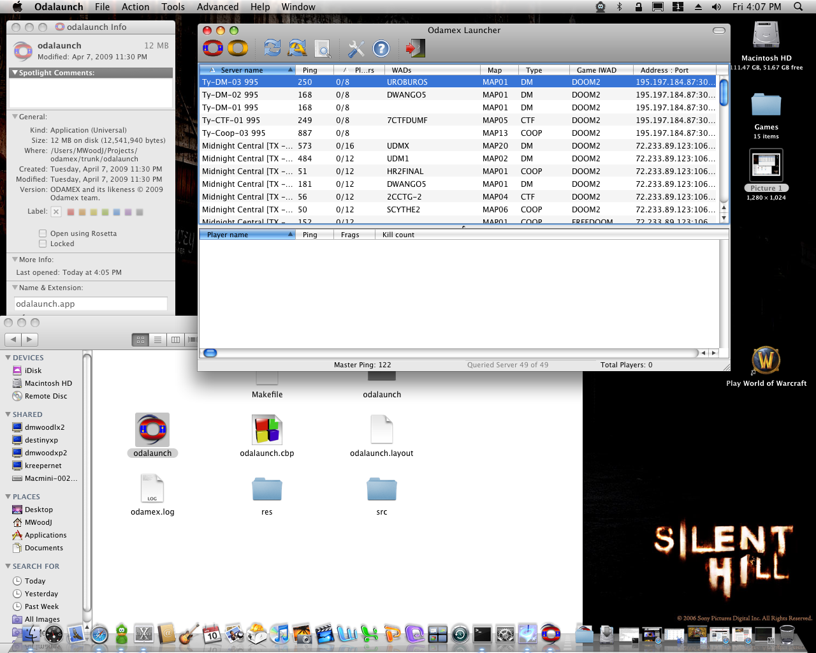The height and width of the screenshot is (653, 816).
Task: Enable the Open using Rosetta checkbox
Action: (43, 233)
